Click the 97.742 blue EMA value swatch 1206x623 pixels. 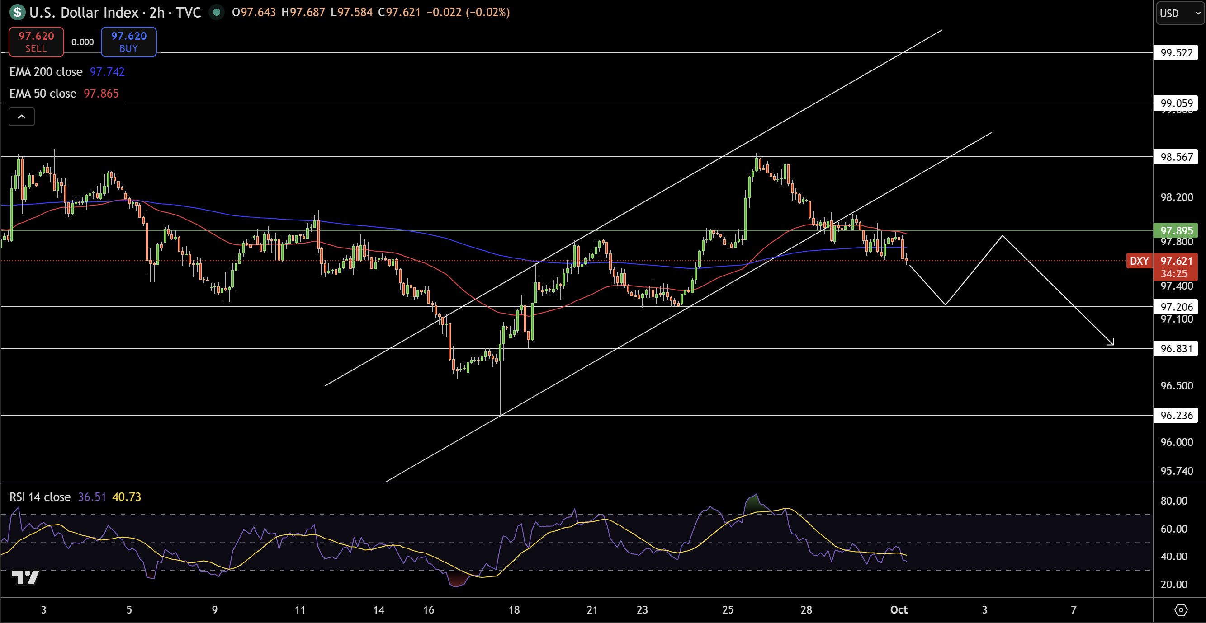click(x=107, y=72)
